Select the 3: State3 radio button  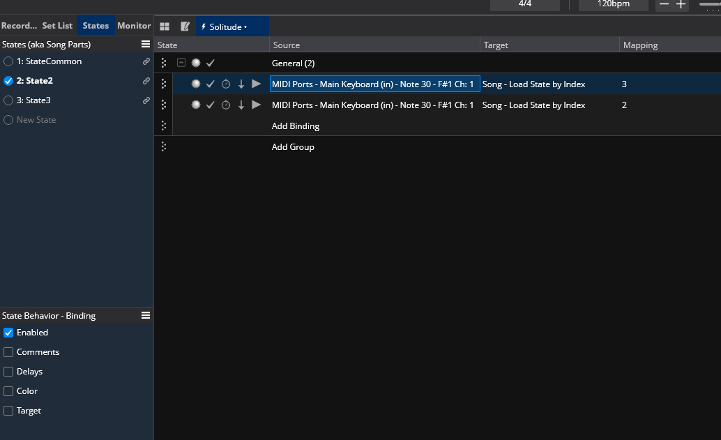8,100
